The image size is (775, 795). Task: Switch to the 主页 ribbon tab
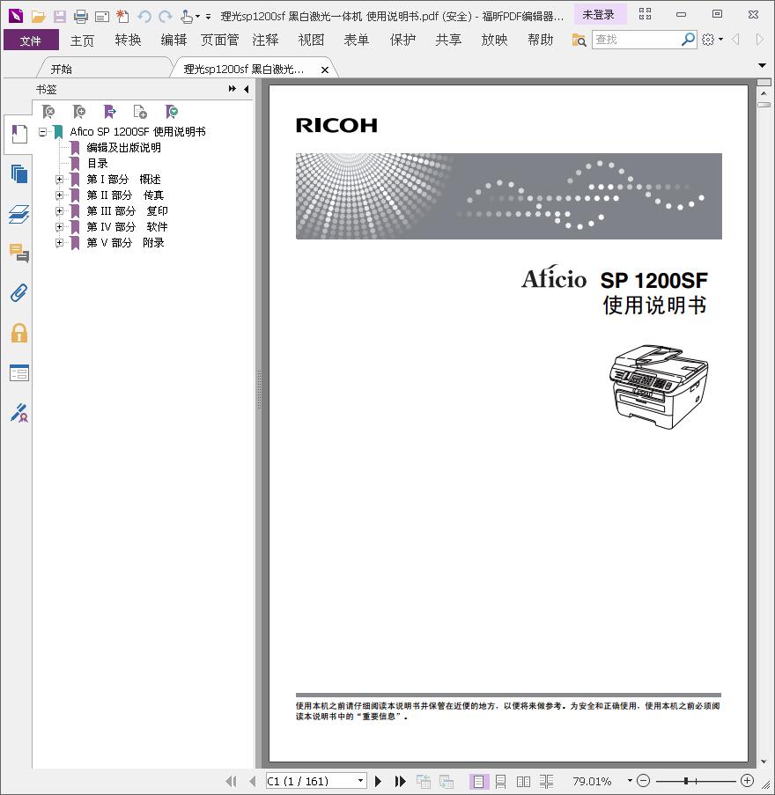click(x=82, y=40)
